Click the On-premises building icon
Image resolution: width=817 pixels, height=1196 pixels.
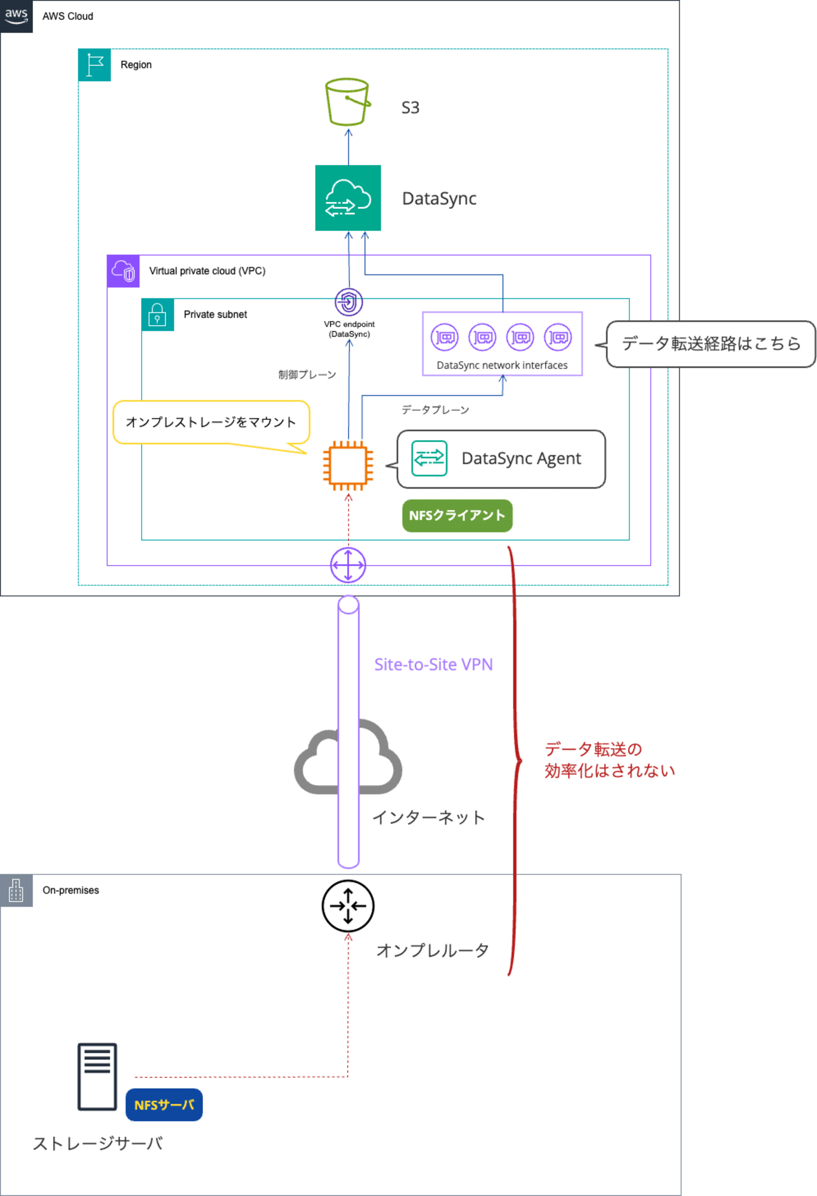tap(16, 890)
